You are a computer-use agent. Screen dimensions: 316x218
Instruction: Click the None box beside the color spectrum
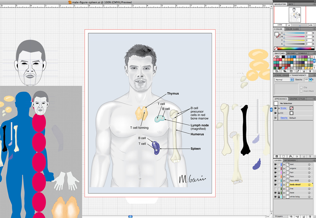276,48
